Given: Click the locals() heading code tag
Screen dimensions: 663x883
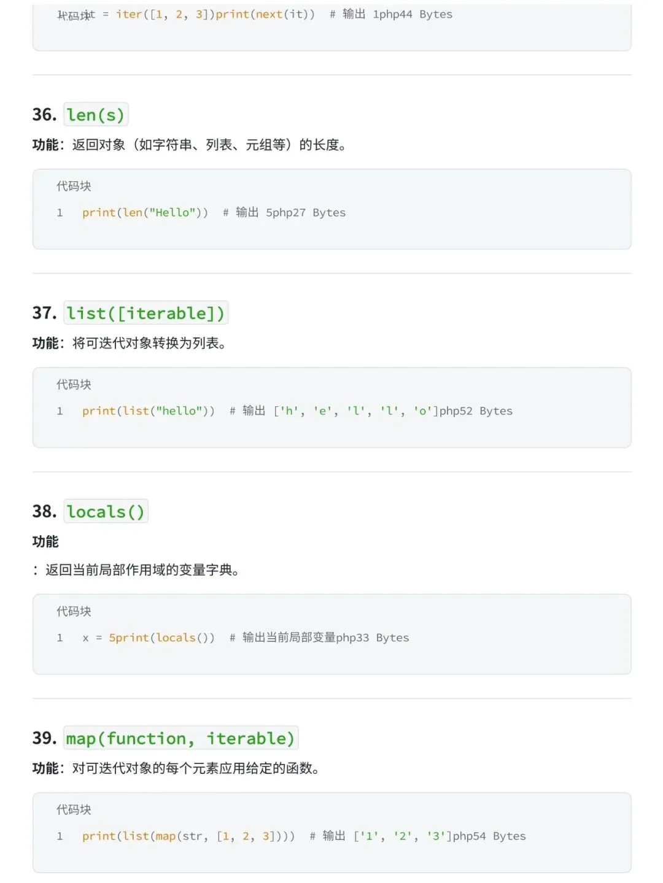Looking at the screenshot, I should (x=106, y=511).
